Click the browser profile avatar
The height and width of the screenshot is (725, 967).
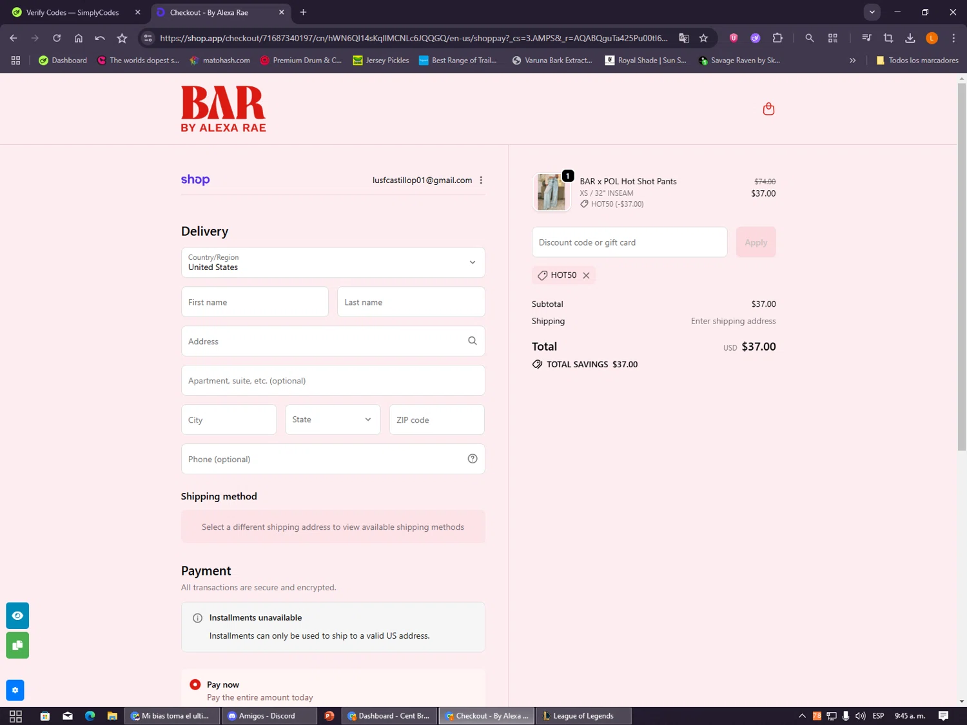click(932, 38)
